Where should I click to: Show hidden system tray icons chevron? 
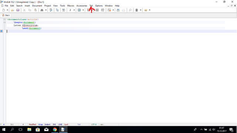point(201,130)
